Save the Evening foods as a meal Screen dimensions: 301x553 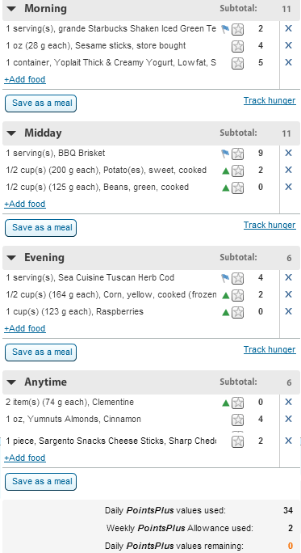coord(41,352)
